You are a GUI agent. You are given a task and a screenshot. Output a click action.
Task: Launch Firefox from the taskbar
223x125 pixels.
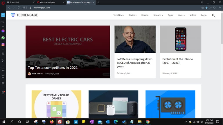pyautogui.click(x=52, y=122)
